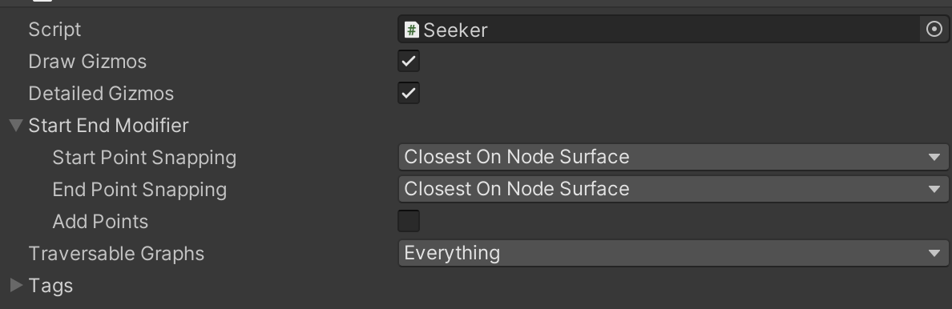Viewport: 952px width, 309px height.
Task: Click the green hash script icon beside Seeker
Action: 412,29
